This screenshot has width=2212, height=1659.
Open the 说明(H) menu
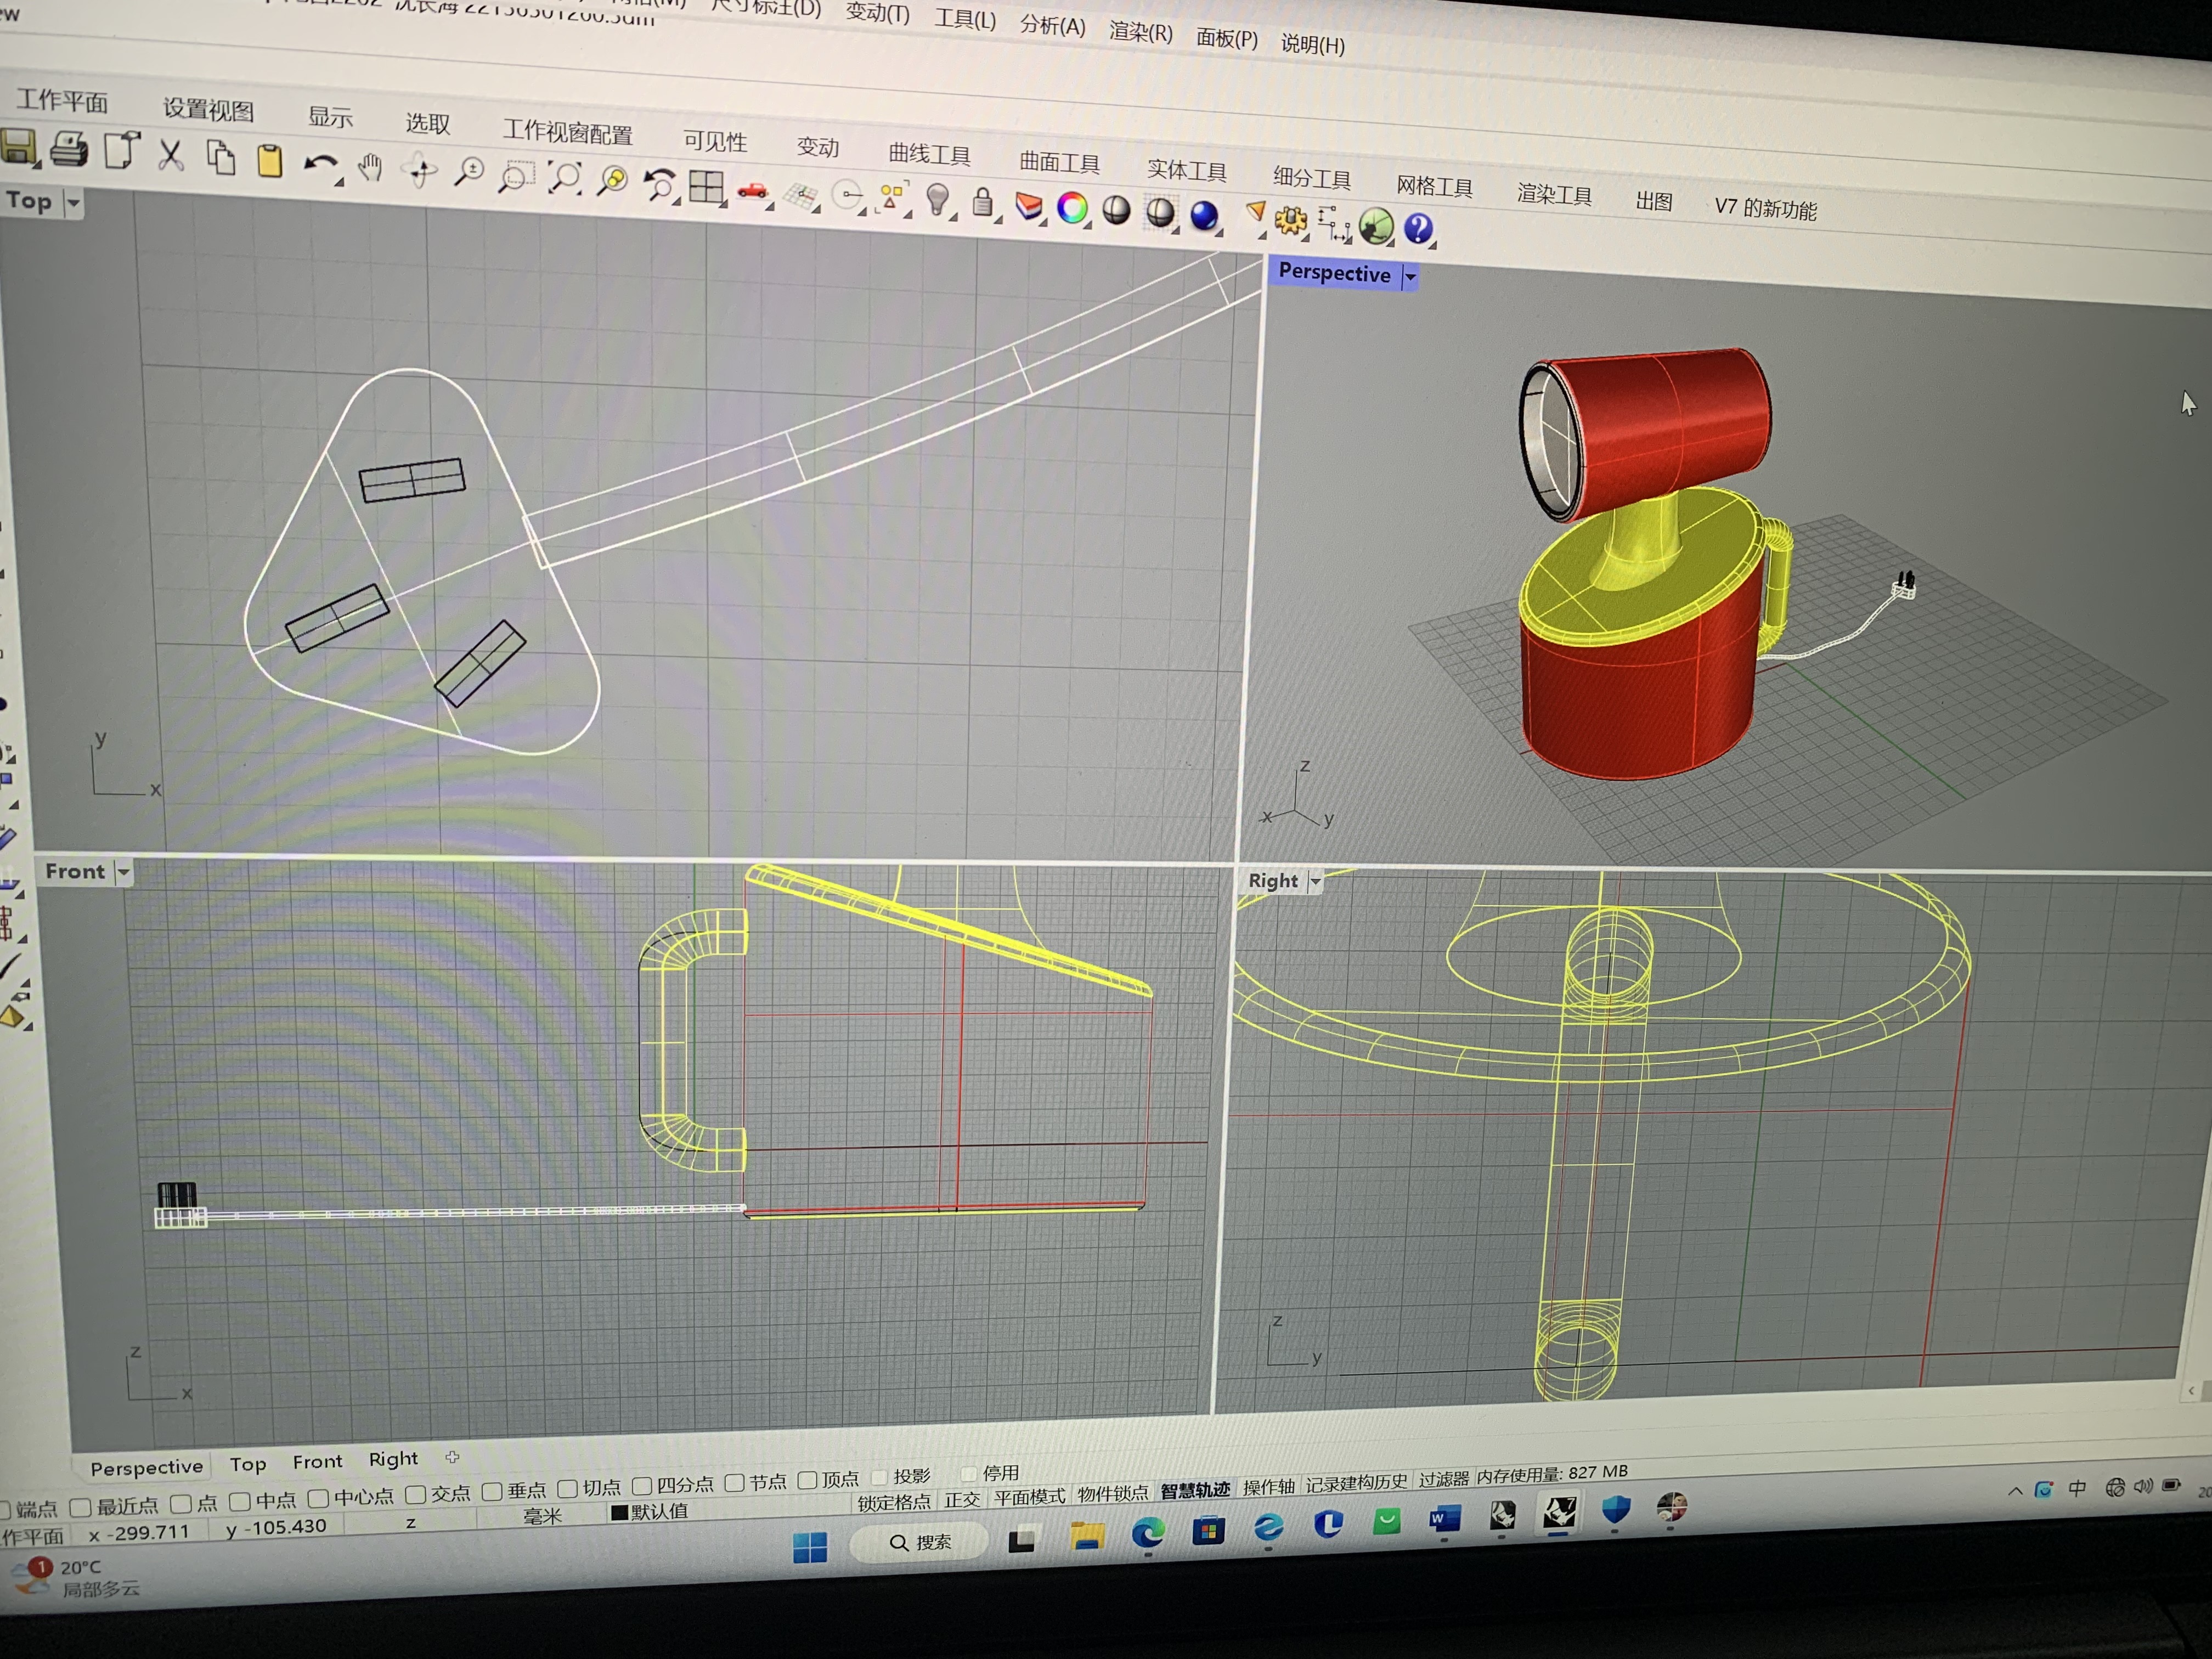[x=1312, y=44]
